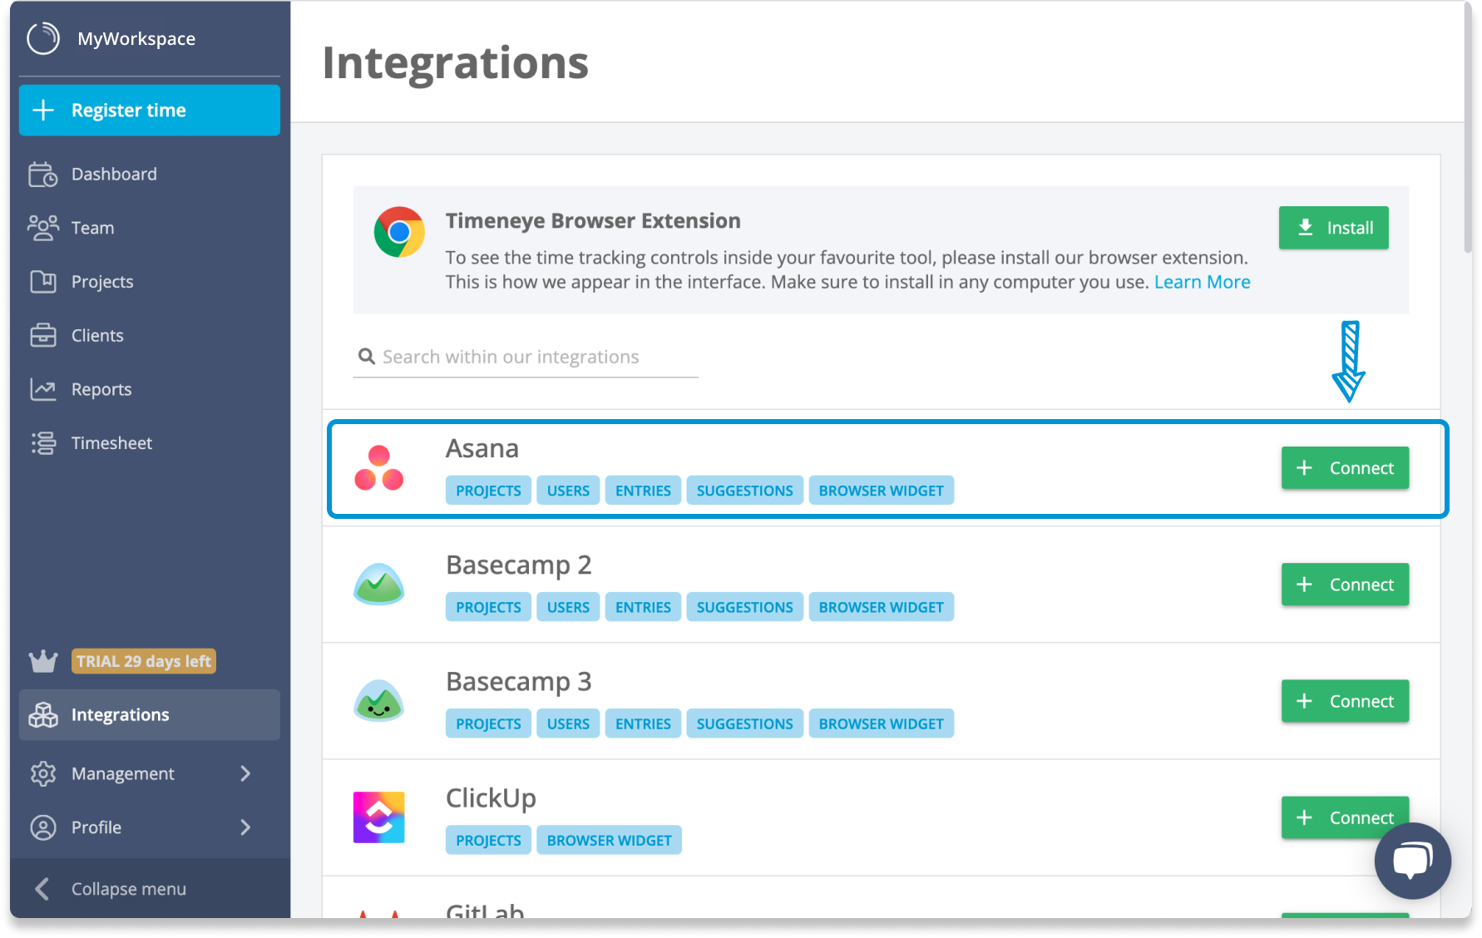
Task: Click the Basecamp 2 logo icon
Action: (379, 584)
